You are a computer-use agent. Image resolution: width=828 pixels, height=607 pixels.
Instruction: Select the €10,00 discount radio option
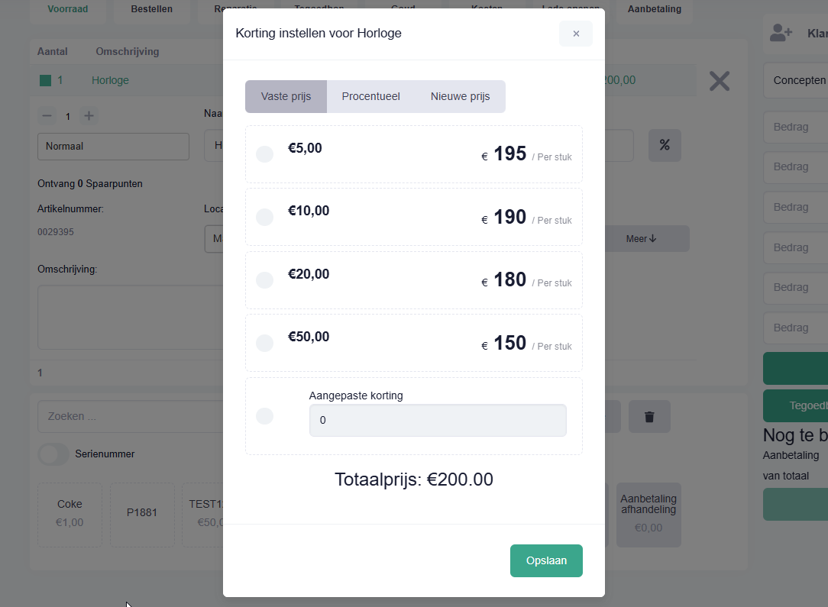(x=264, y=217)
